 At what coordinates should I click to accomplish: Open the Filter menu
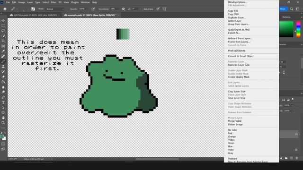coord(53,2)
